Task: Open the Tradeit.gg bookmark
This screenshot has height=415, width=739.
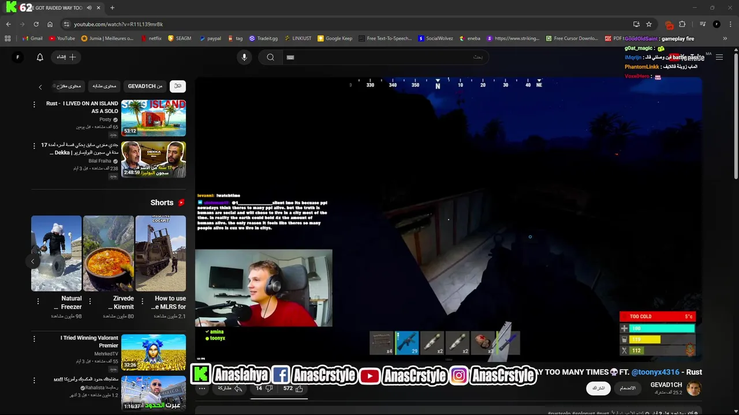Action: (263, 39)
